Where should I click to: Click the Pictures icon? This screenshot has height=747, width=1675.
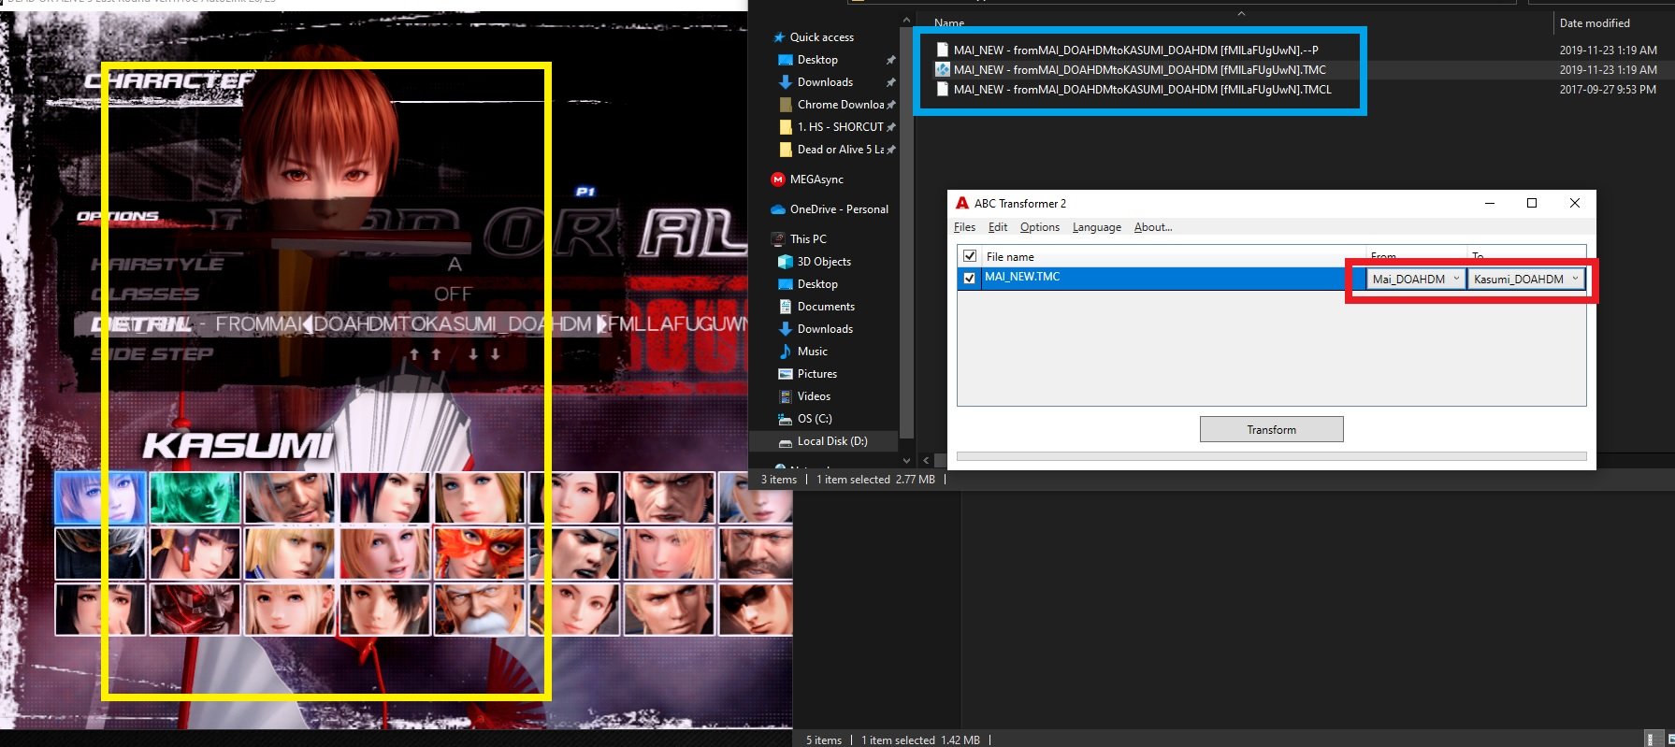click(786, 374)
